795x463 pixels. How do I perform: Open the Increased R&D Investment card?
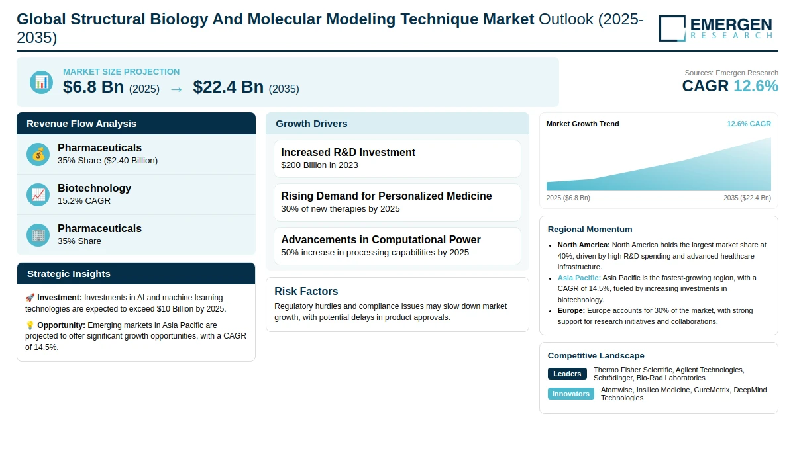click(397, 159)
